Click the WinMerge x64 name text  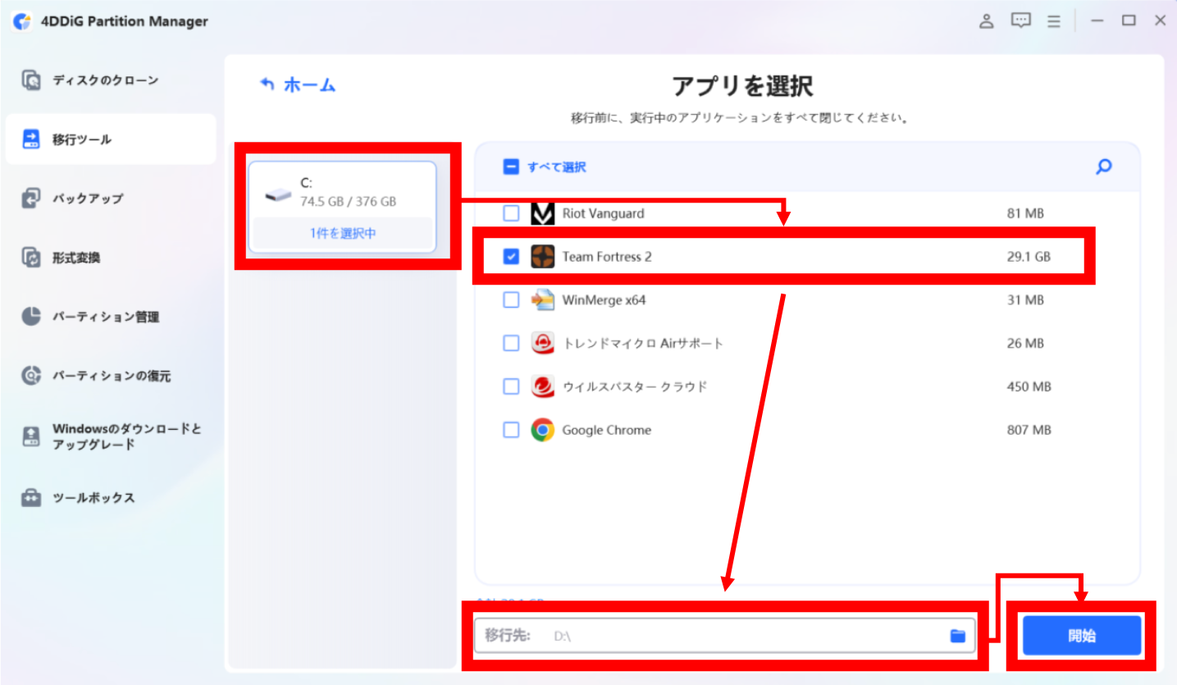point(604,300)
